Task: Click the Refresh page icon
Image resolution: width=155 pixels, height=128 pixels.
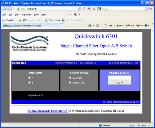Action: [x=89, y=9]
